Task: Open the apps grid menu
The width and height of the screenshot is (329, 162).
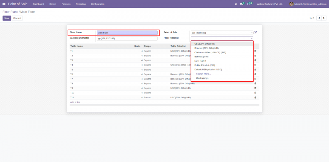Action: (x=4, y=4)
